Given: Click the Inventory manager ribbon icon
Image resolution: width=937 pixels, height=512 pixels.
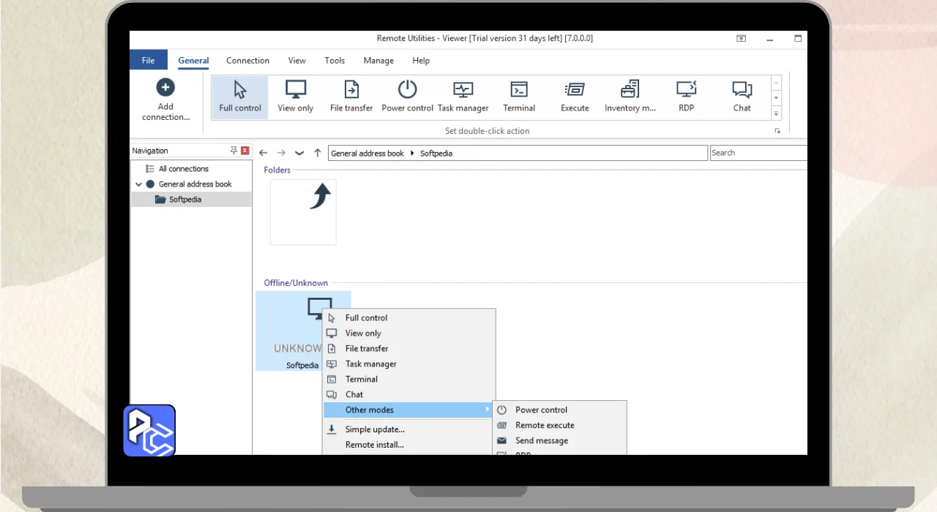Looking at the screenshot, I should [630, 97].
